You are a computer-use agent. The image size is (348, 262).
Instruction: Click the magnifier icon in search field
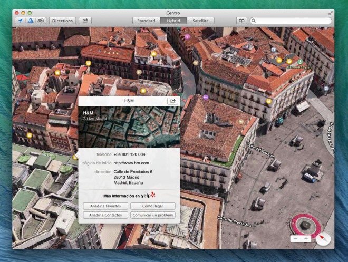click(254, 21)
